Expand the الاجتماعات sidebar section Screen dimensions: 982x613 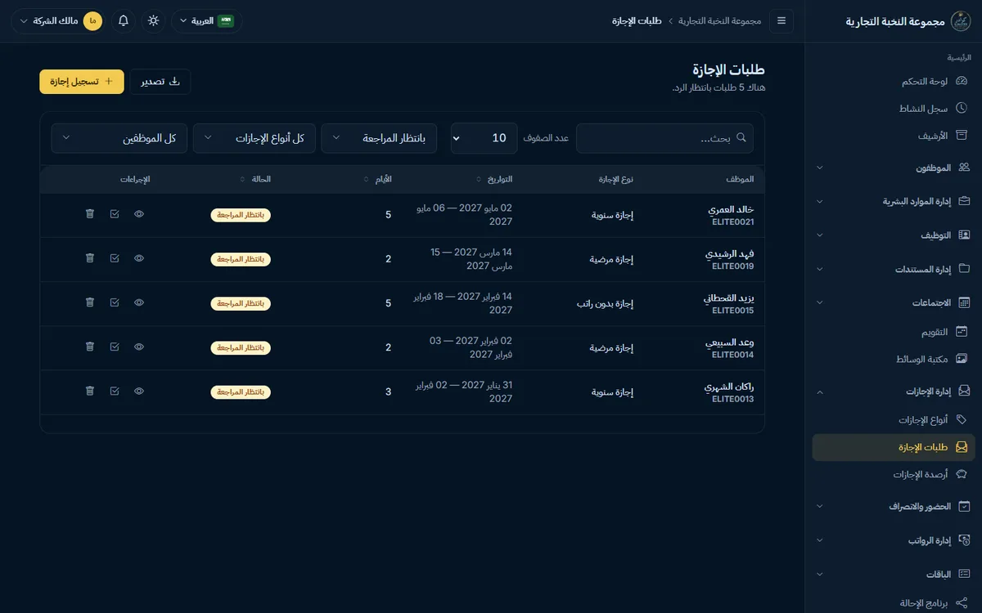pyautogui.click(x=894, y=302)
